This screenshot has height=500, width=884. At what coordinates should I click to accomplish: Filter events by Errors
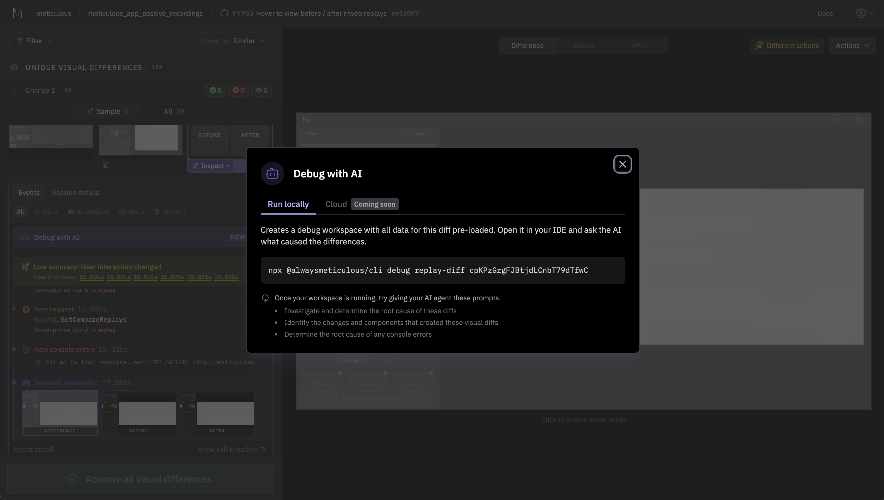[132, 212]
